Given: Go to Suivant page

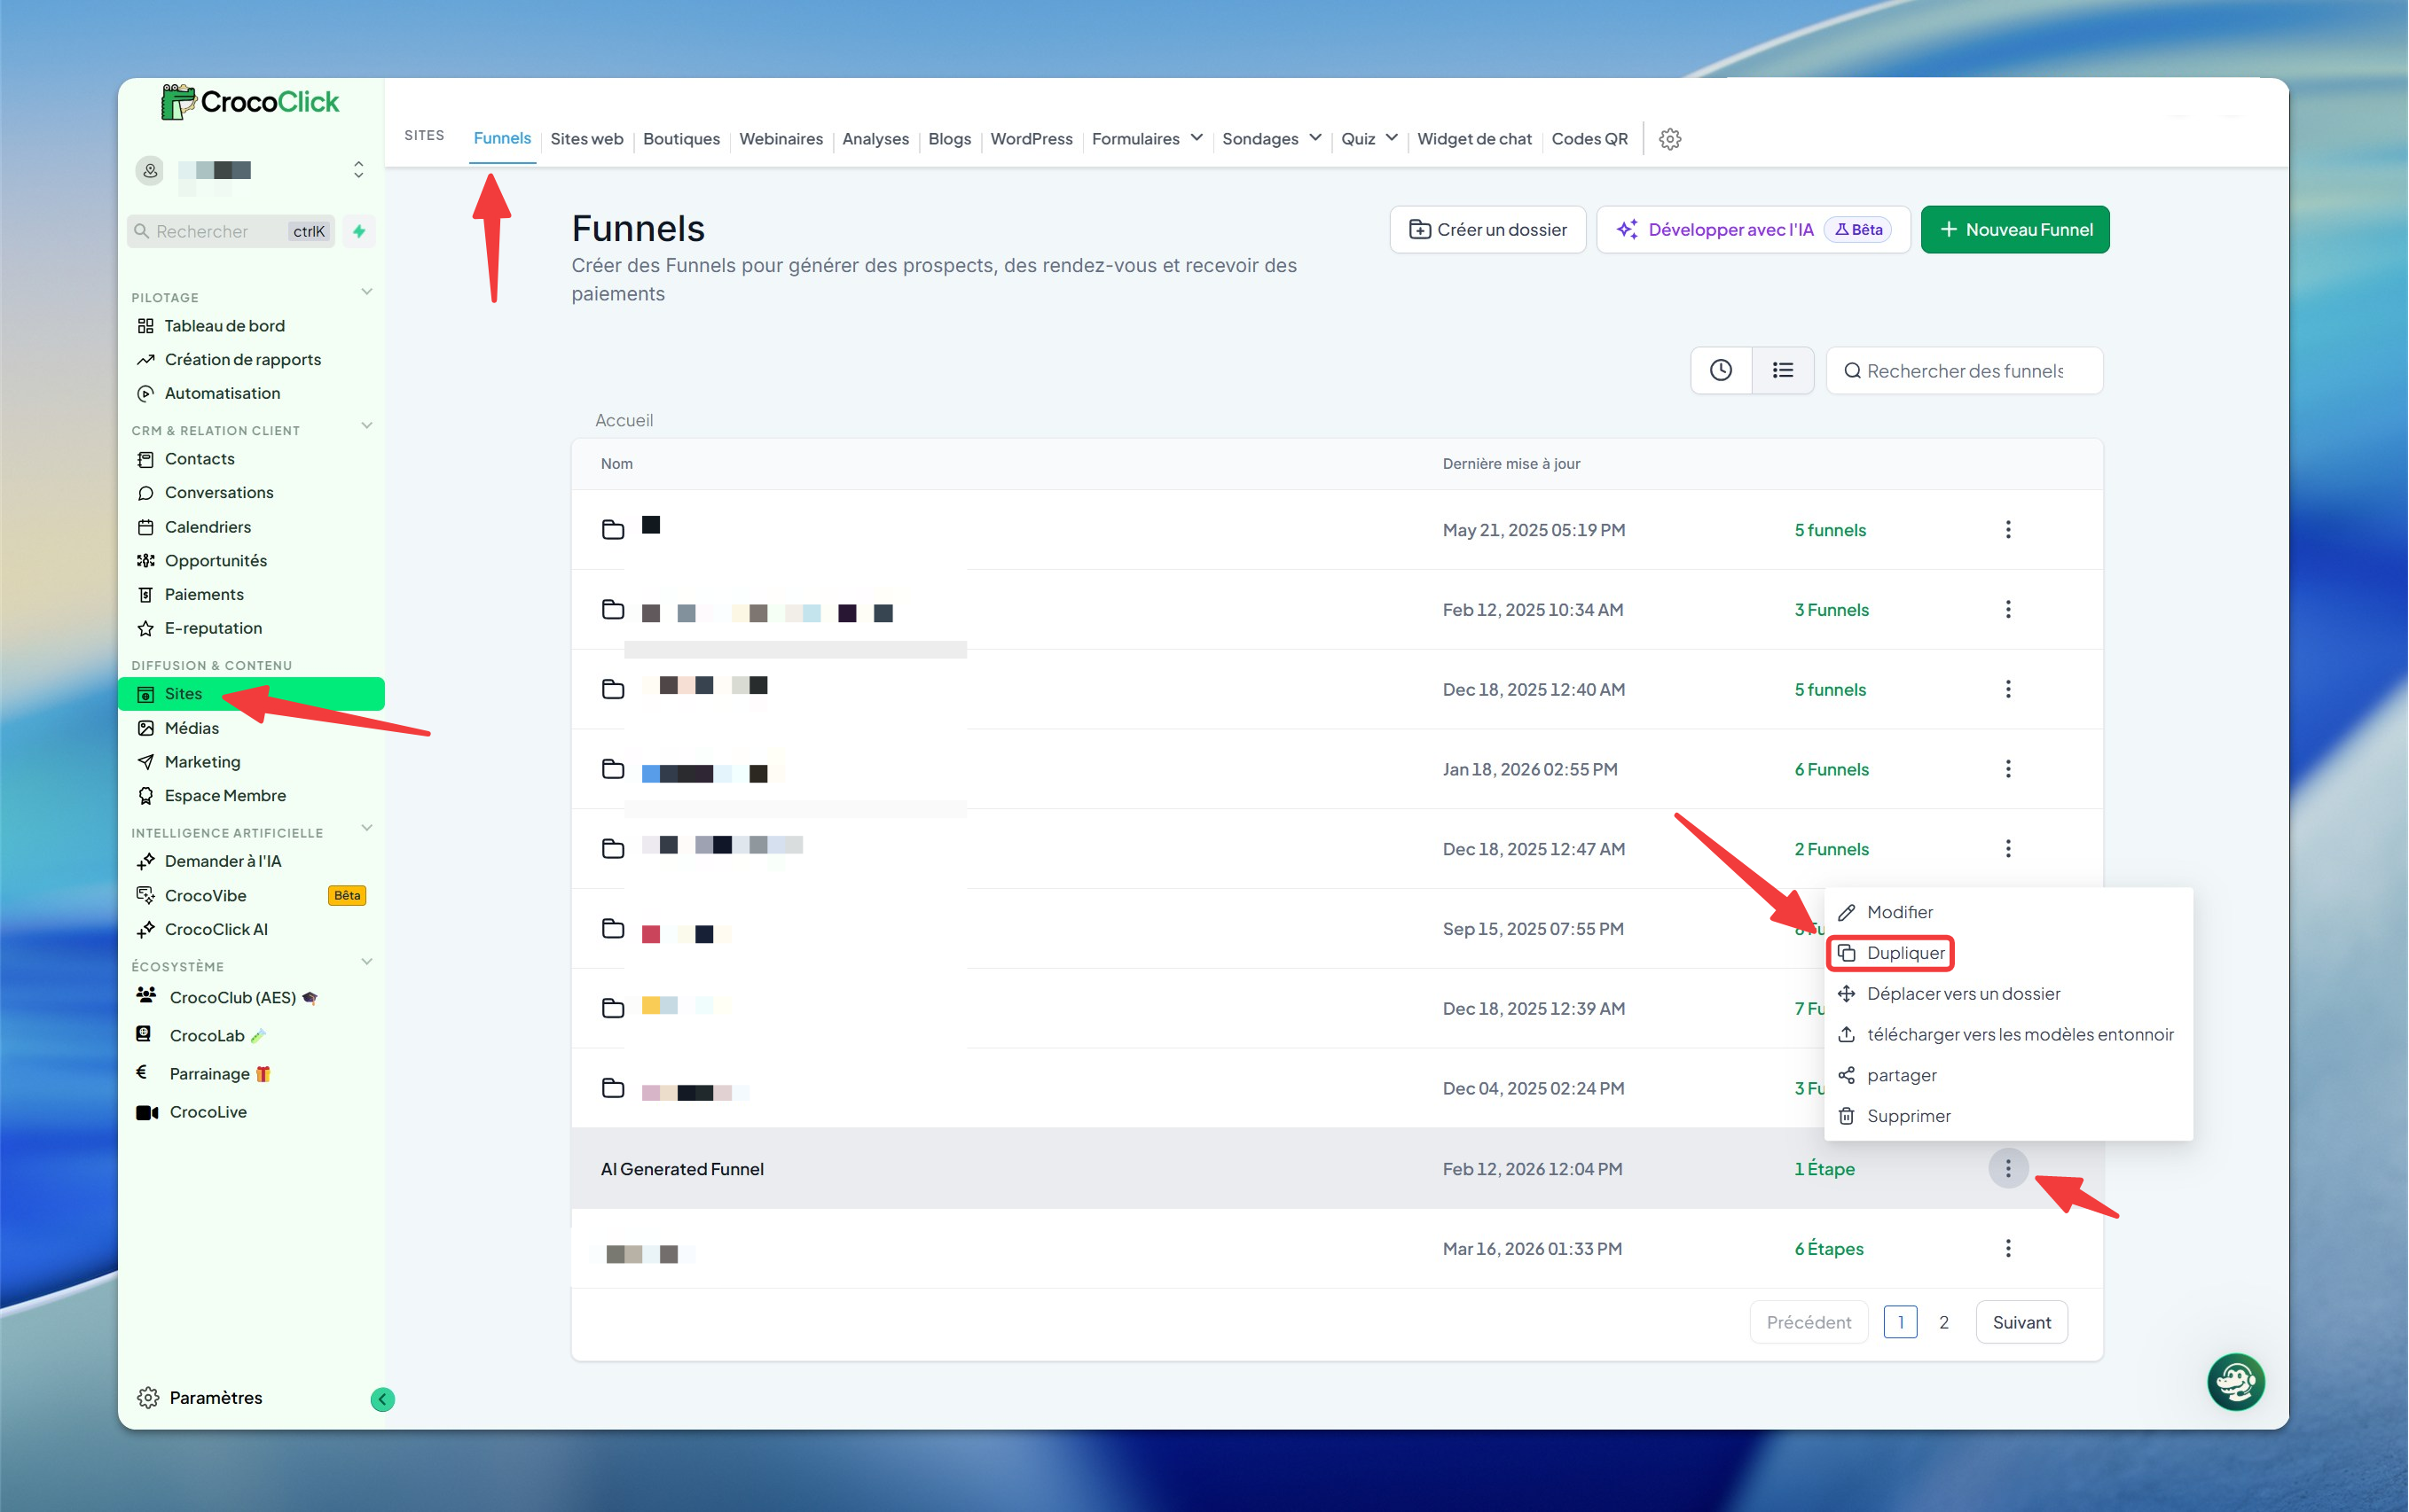Looking at the screenshot, I should tap(2021, 1322).
